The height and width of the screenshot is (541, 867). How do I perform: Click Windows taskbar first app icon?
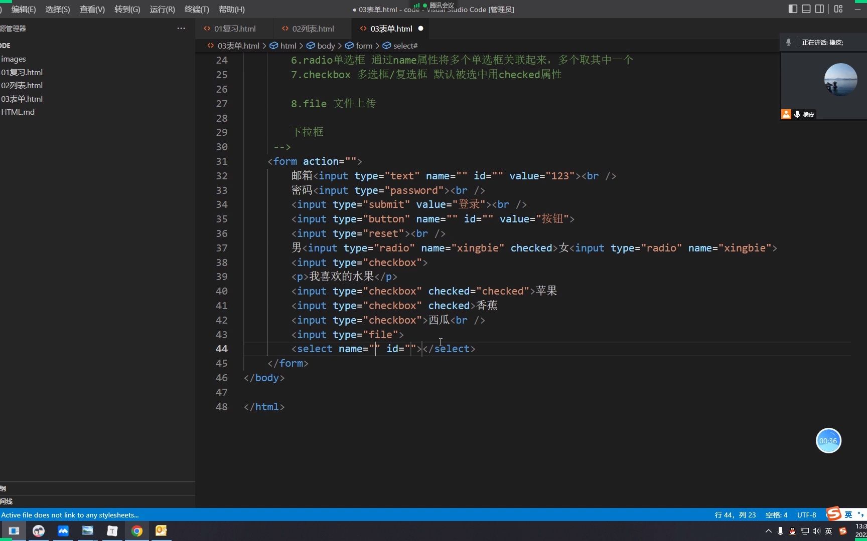(x=14, y=531)
